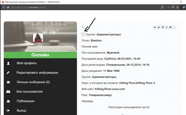Click rank text Генералиссимус
Image resolution: width=186 pixels, height=115 pixels.
coord(100,95)
